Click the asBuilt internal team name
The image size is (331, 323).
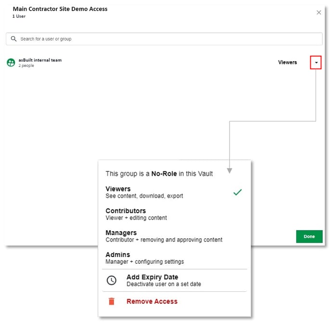click(x=40, y=60)
